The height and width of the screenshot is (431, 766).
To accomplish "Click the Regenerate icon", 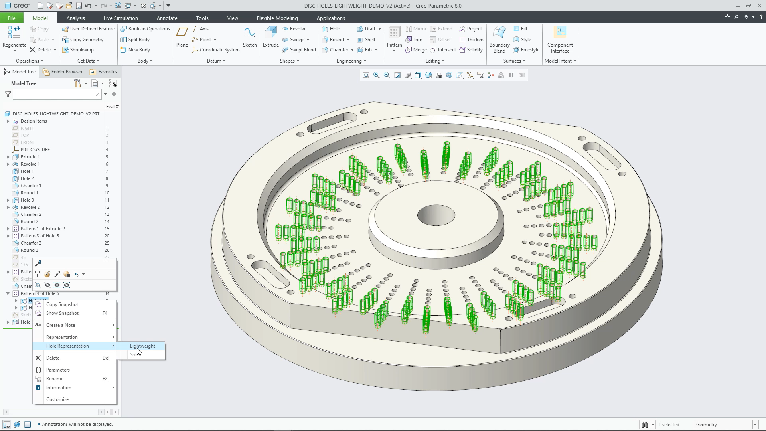I will [14, 33].
